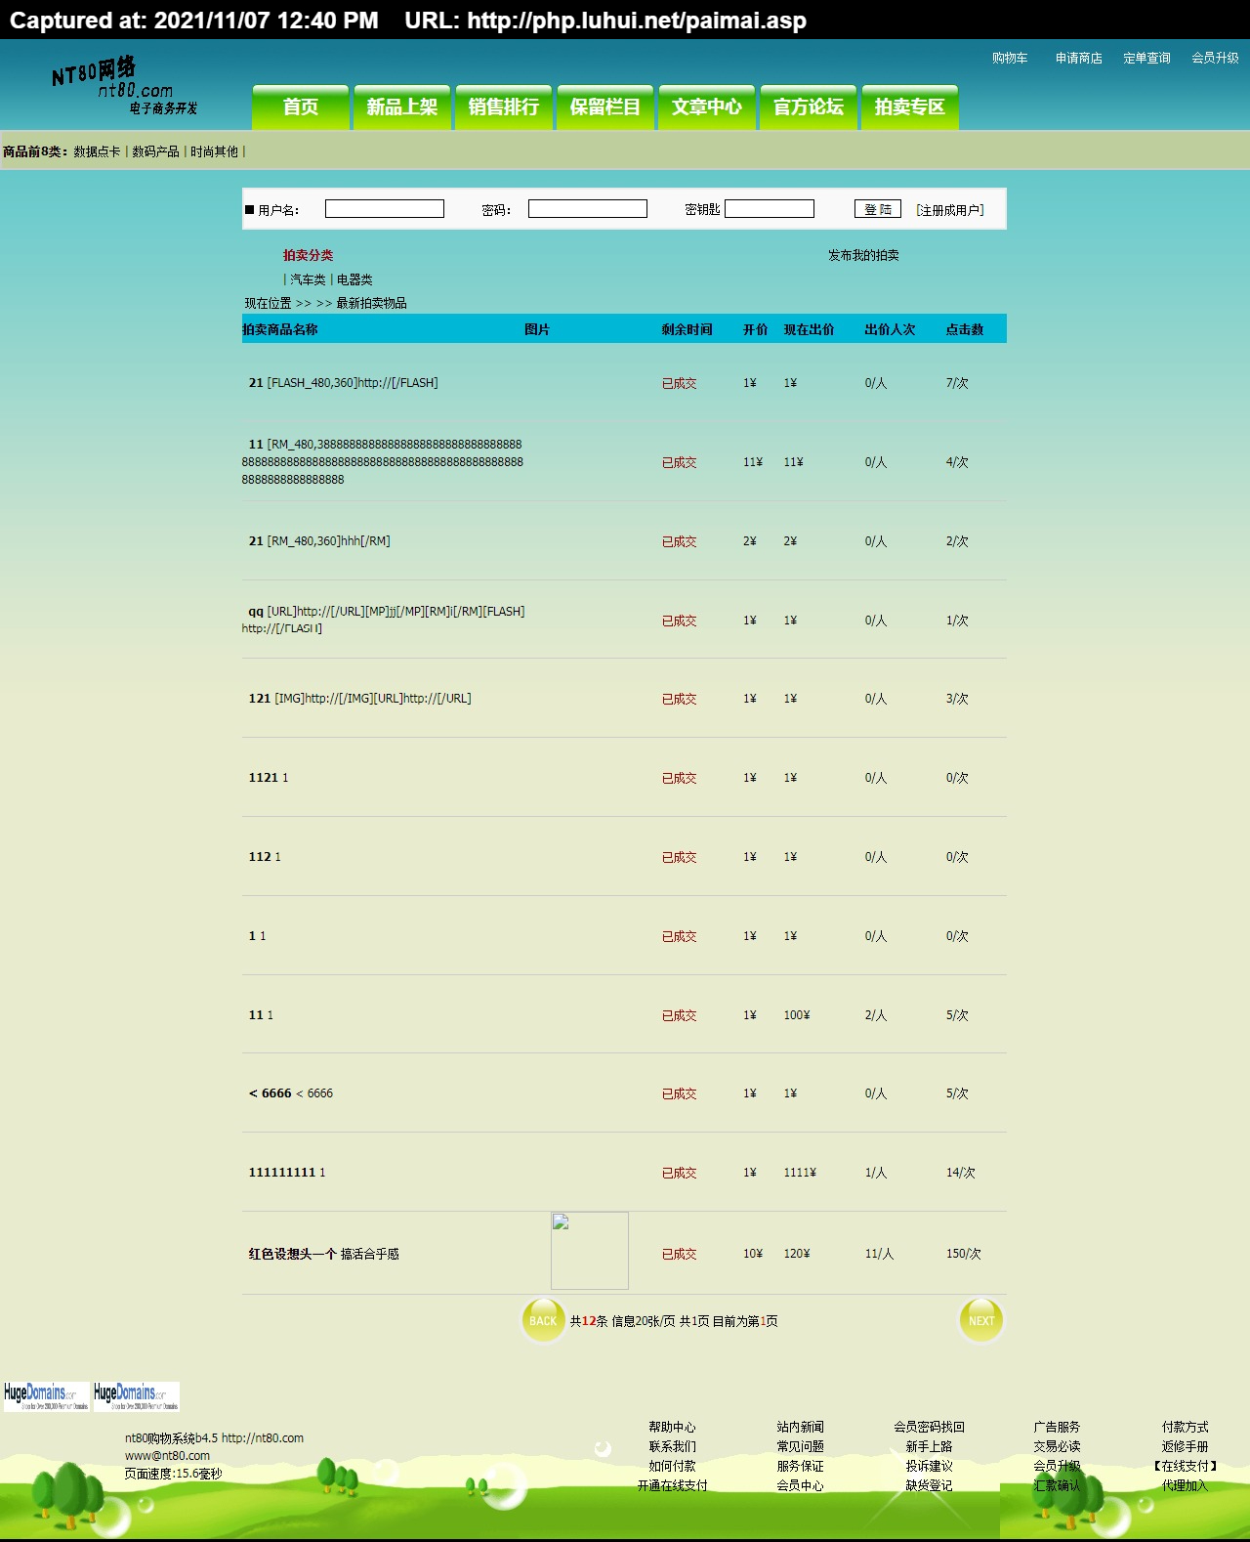
Task: Click the 11/人 bidder count
Action: coord(879,1254)
